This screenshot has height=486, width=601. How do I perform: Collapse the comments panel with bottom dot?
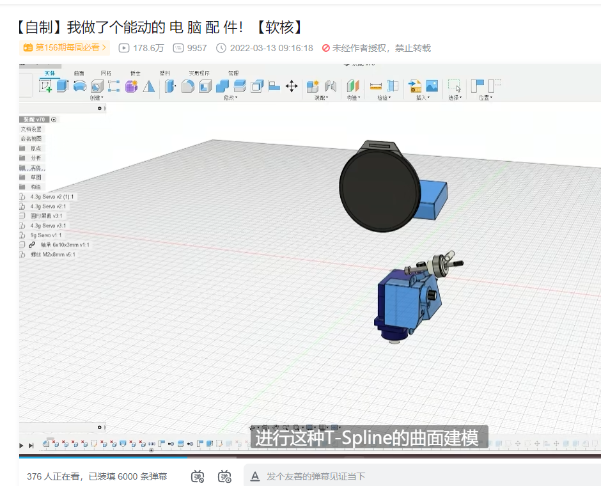[100, 427]
